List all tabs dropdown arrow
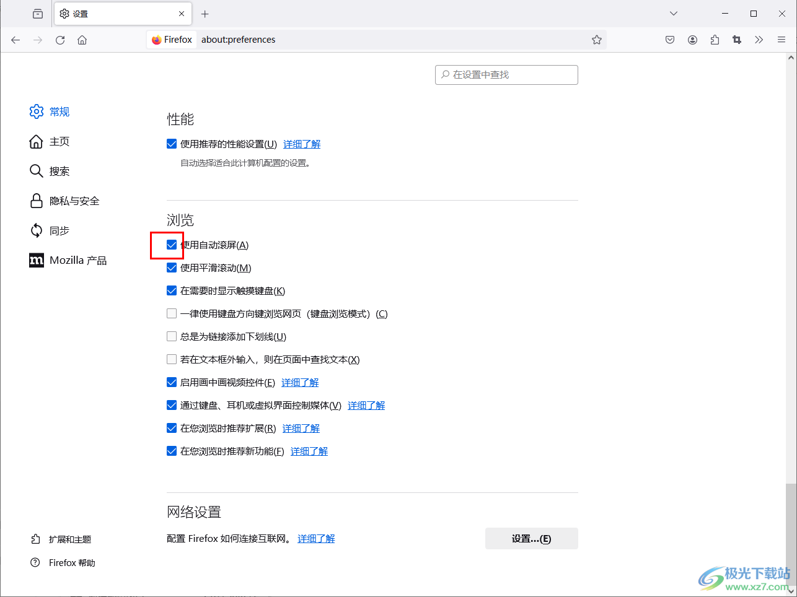Image resolution: width=797 pixels, height=597 pixels. pos(674,14)
